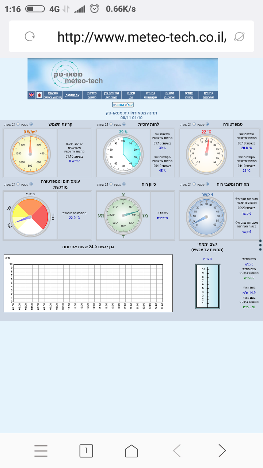Viewport: 263px width, 468px height.
Task: Tap the planet icon in the address bar
Action: click(x=239, y=36)
